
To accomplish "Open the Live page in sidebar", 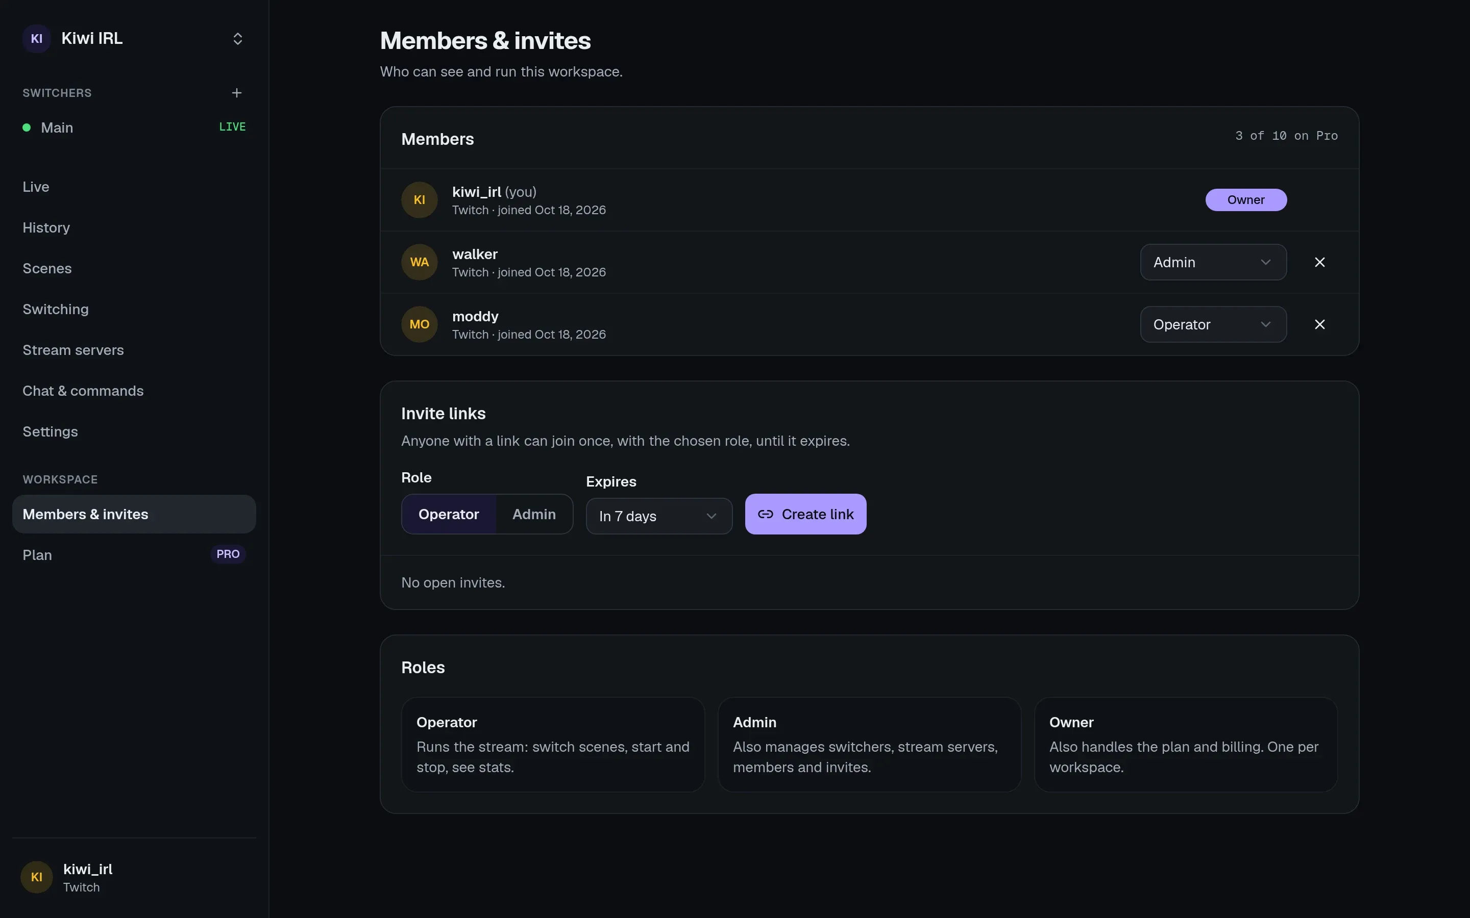I will click(134, 187).
